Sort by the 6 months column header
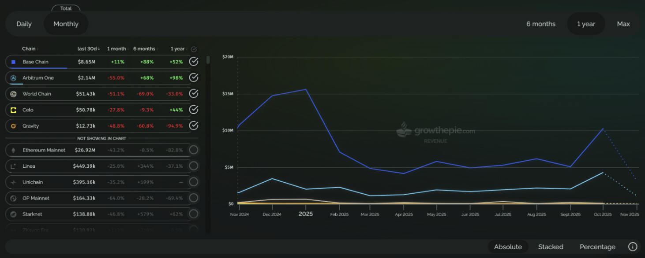The width and height of the screenshot is (645, 258). [x=145, y=49]
